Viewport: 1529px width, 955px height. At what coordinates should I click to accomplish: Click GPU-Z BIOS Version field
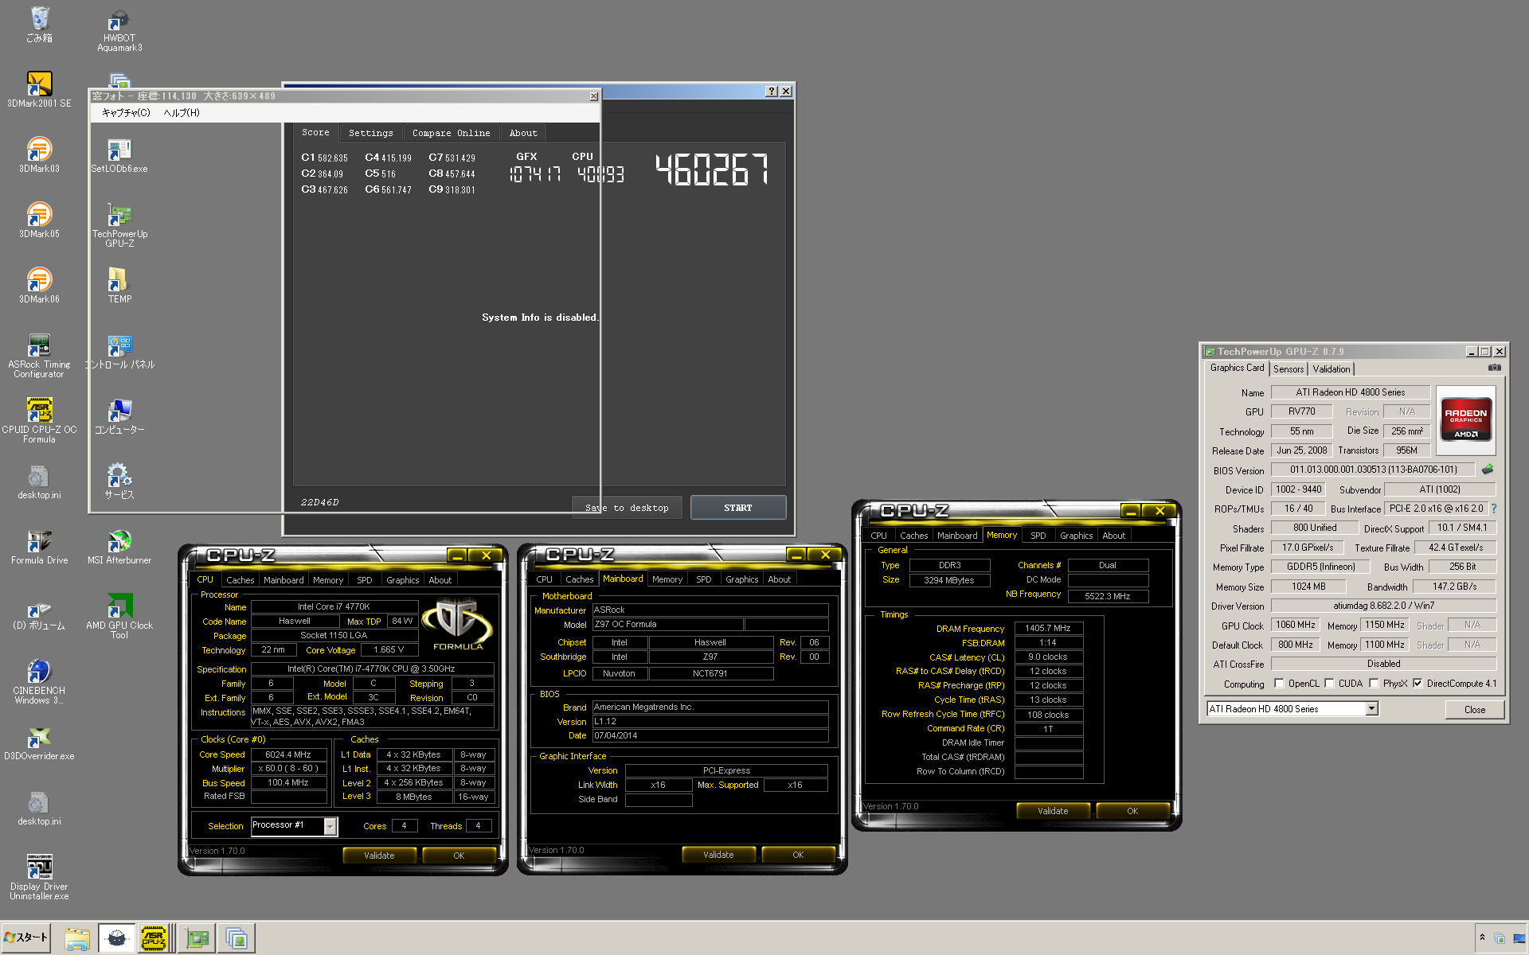1372,470
